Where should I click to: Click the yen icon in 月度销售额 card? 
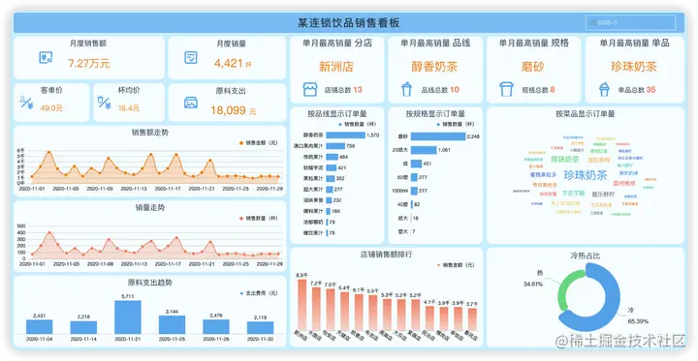(46, 58)
